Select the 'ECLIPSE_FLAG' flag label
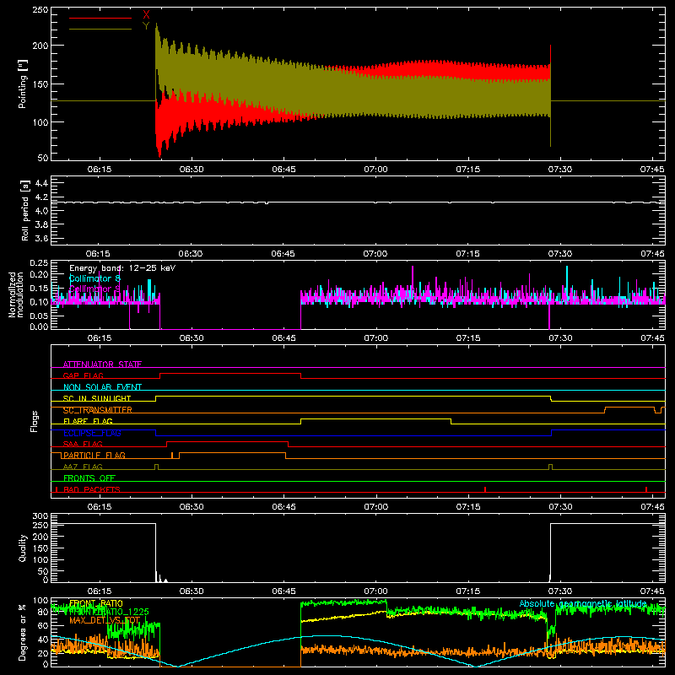 [x=92, y=433]
